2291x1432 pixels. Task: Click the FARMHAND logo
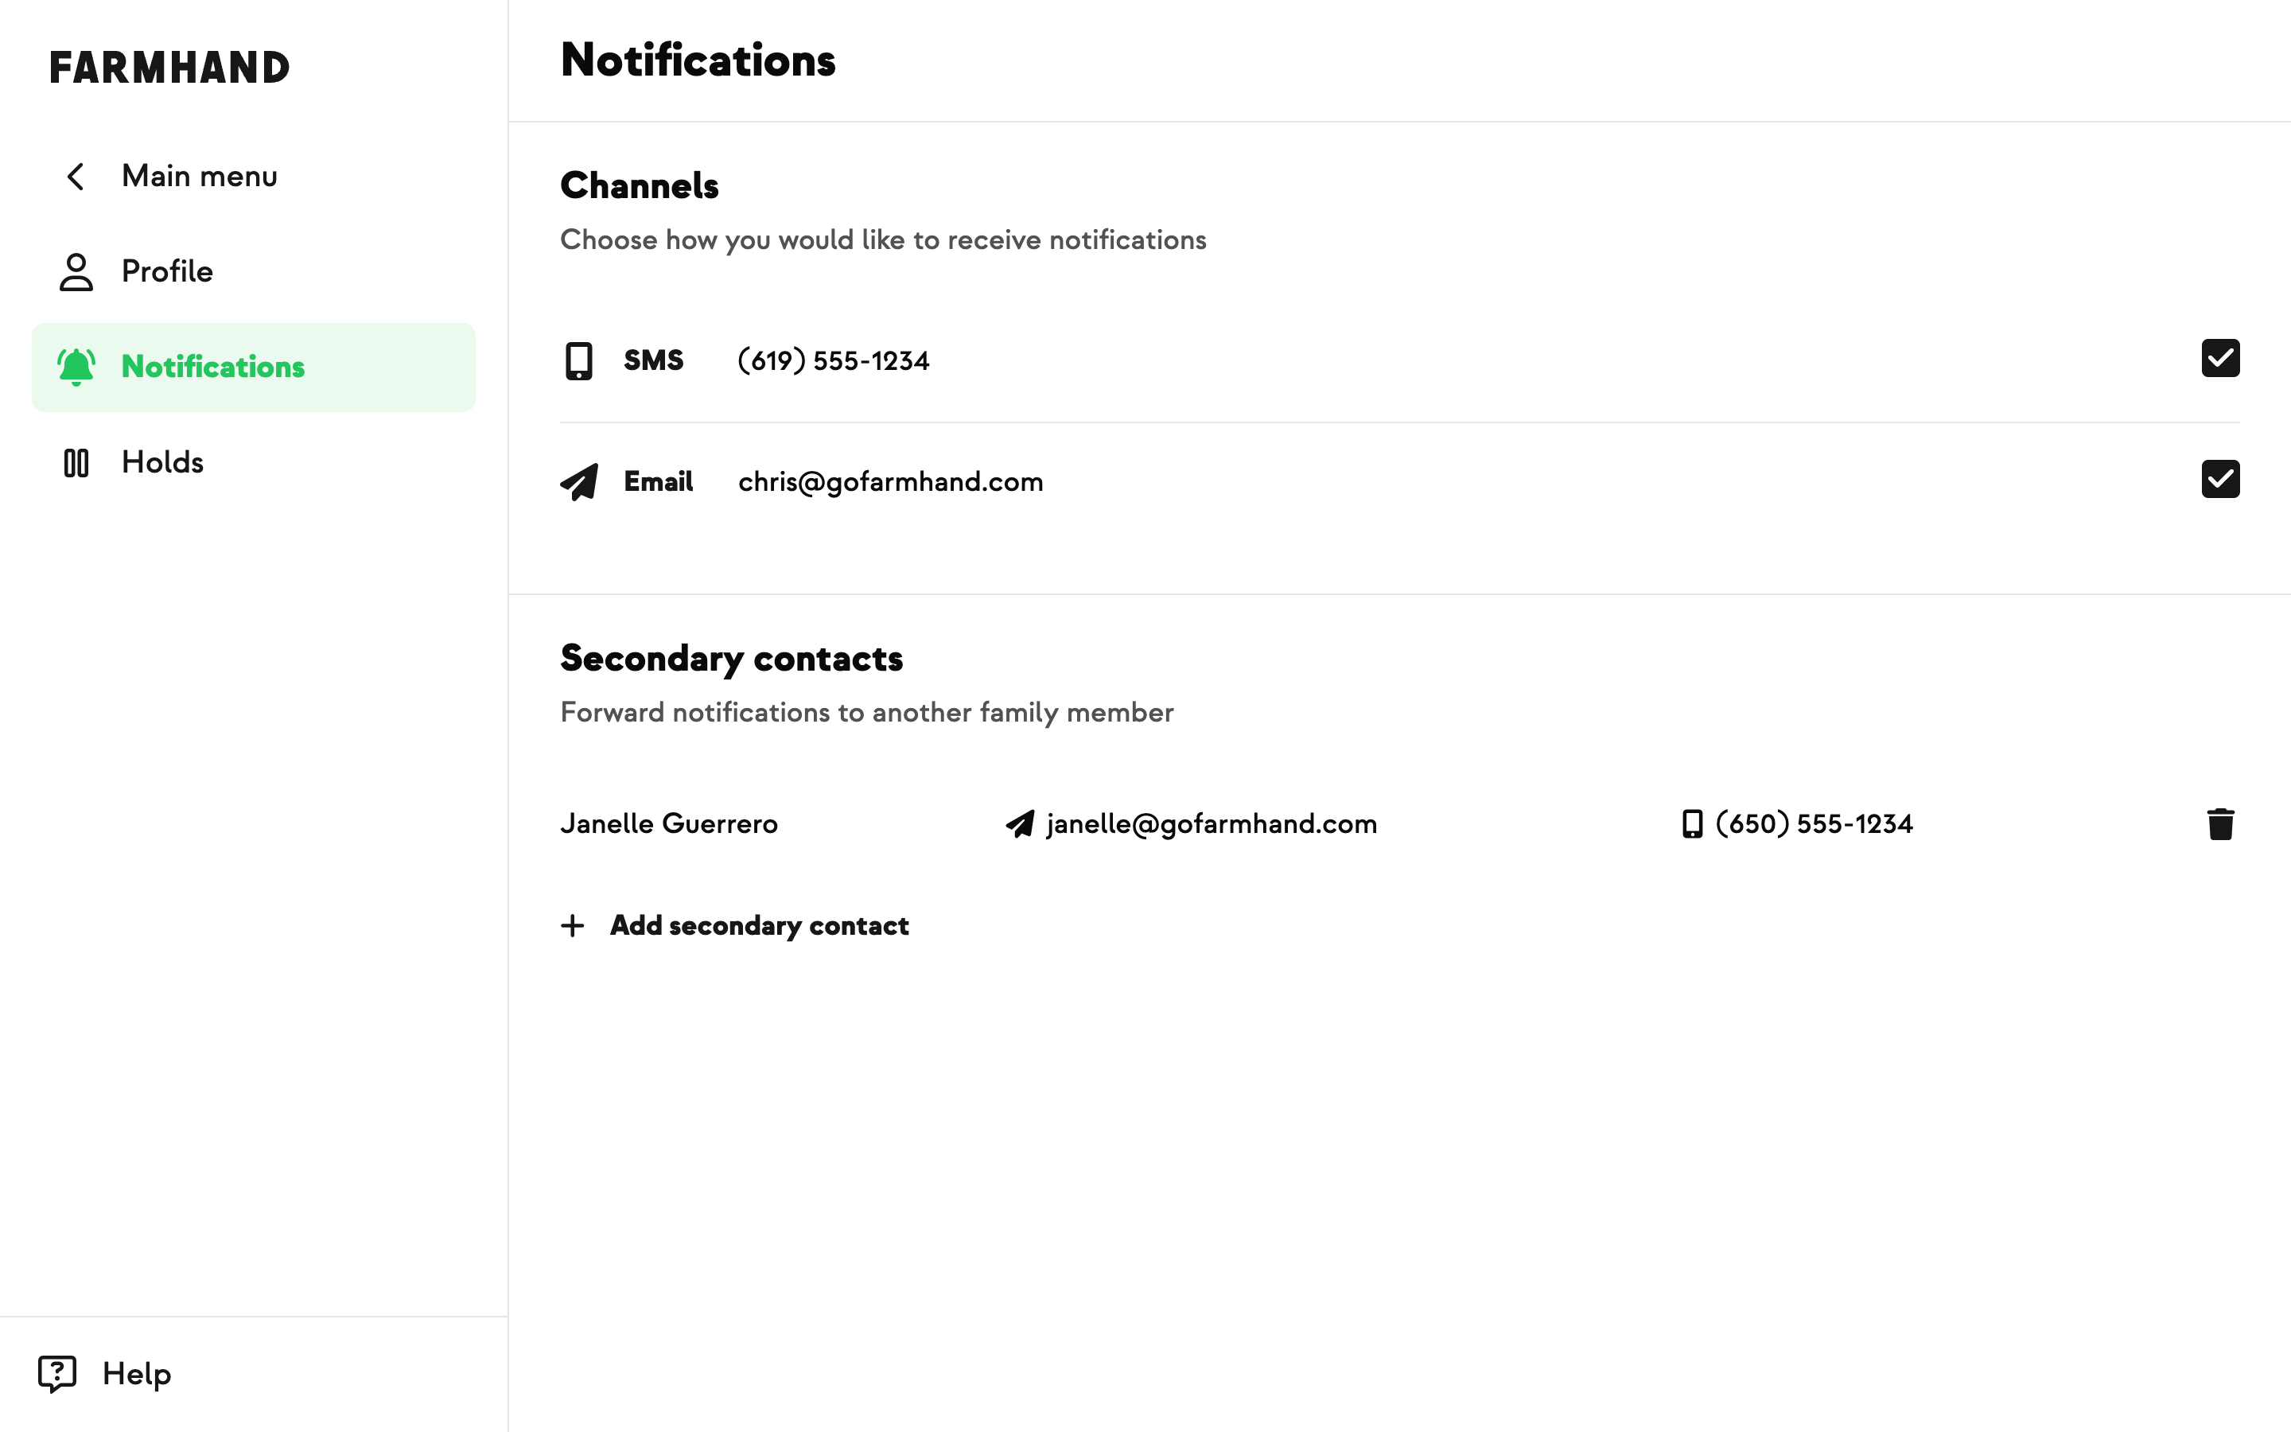pyautogui.click(x=169, y=68)
